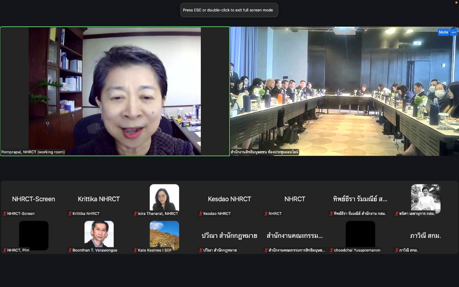This screenshot has width=459, height=287.
Task: Click Boonthan T. Verawongse's profile picture
Action: point(99,234)
